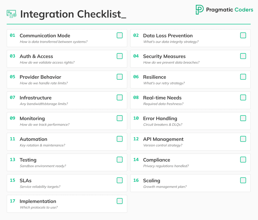Click the Testing card title
This screenshot has width=258, height=220.
coord(28,160)
